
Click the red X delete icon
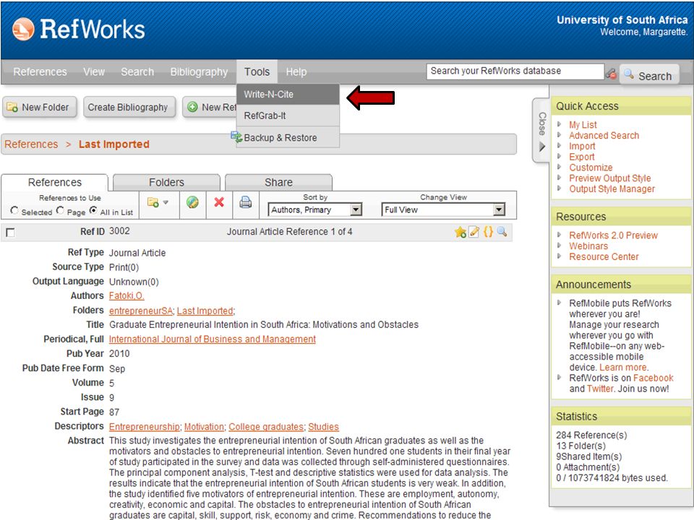tap(219, 202)
